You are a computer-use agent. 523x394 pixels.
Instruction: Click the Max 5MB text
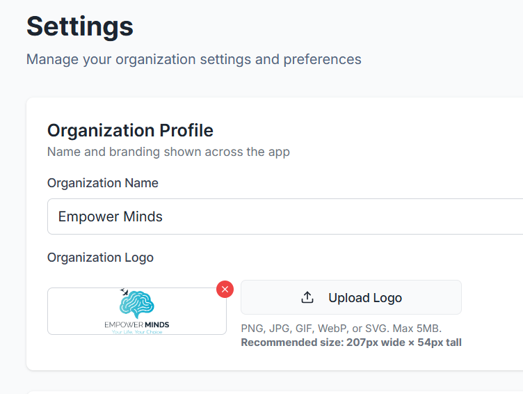pos(417,329)
